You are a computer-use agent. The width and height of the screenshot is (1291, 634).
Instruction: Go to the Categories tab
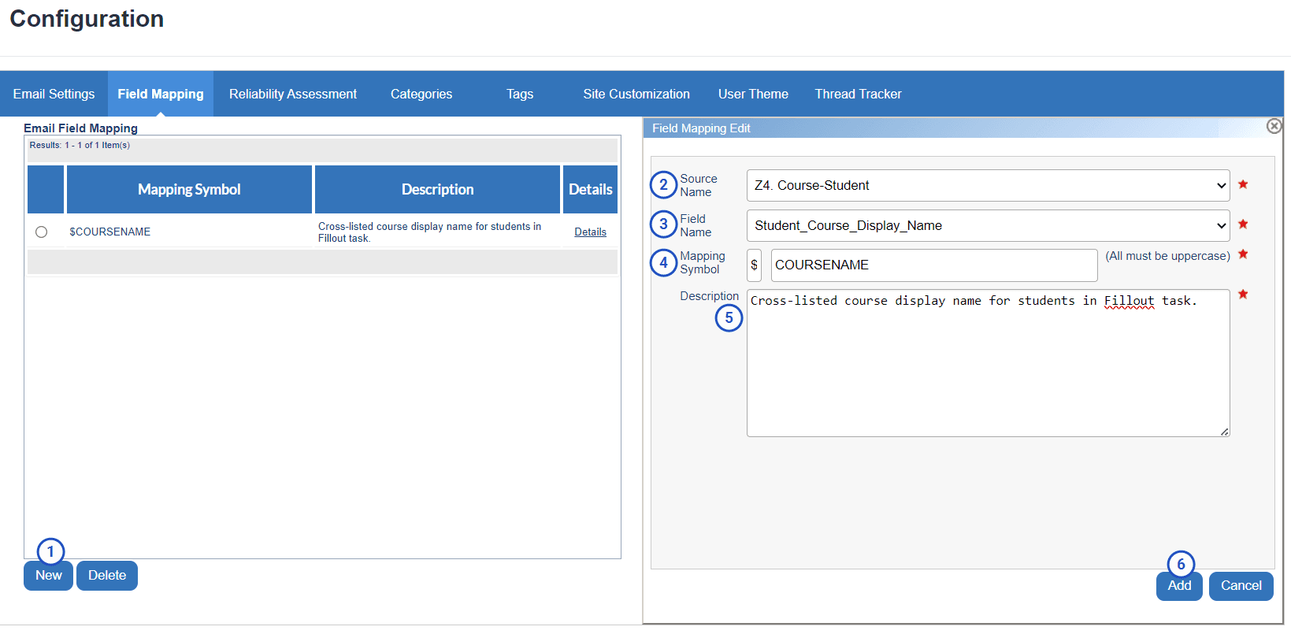tap(421, 94)
